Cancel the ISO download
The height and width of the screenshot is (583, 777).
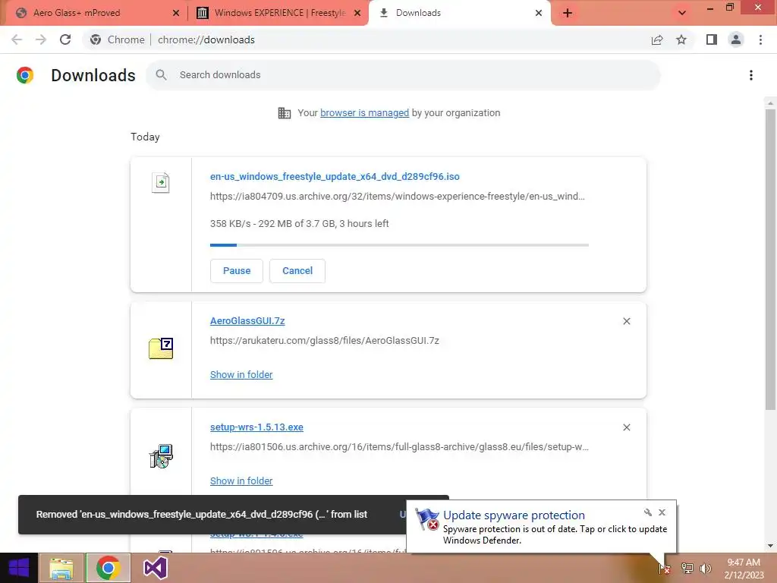click(x=297, y=271)
